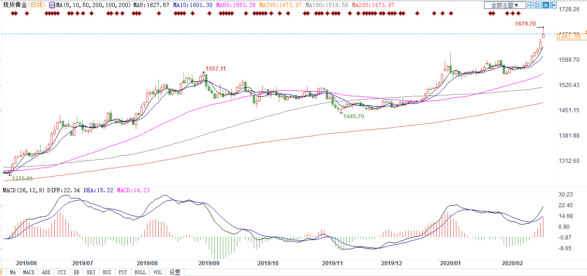Click the MA indicator chart icon

pos(52,5)
